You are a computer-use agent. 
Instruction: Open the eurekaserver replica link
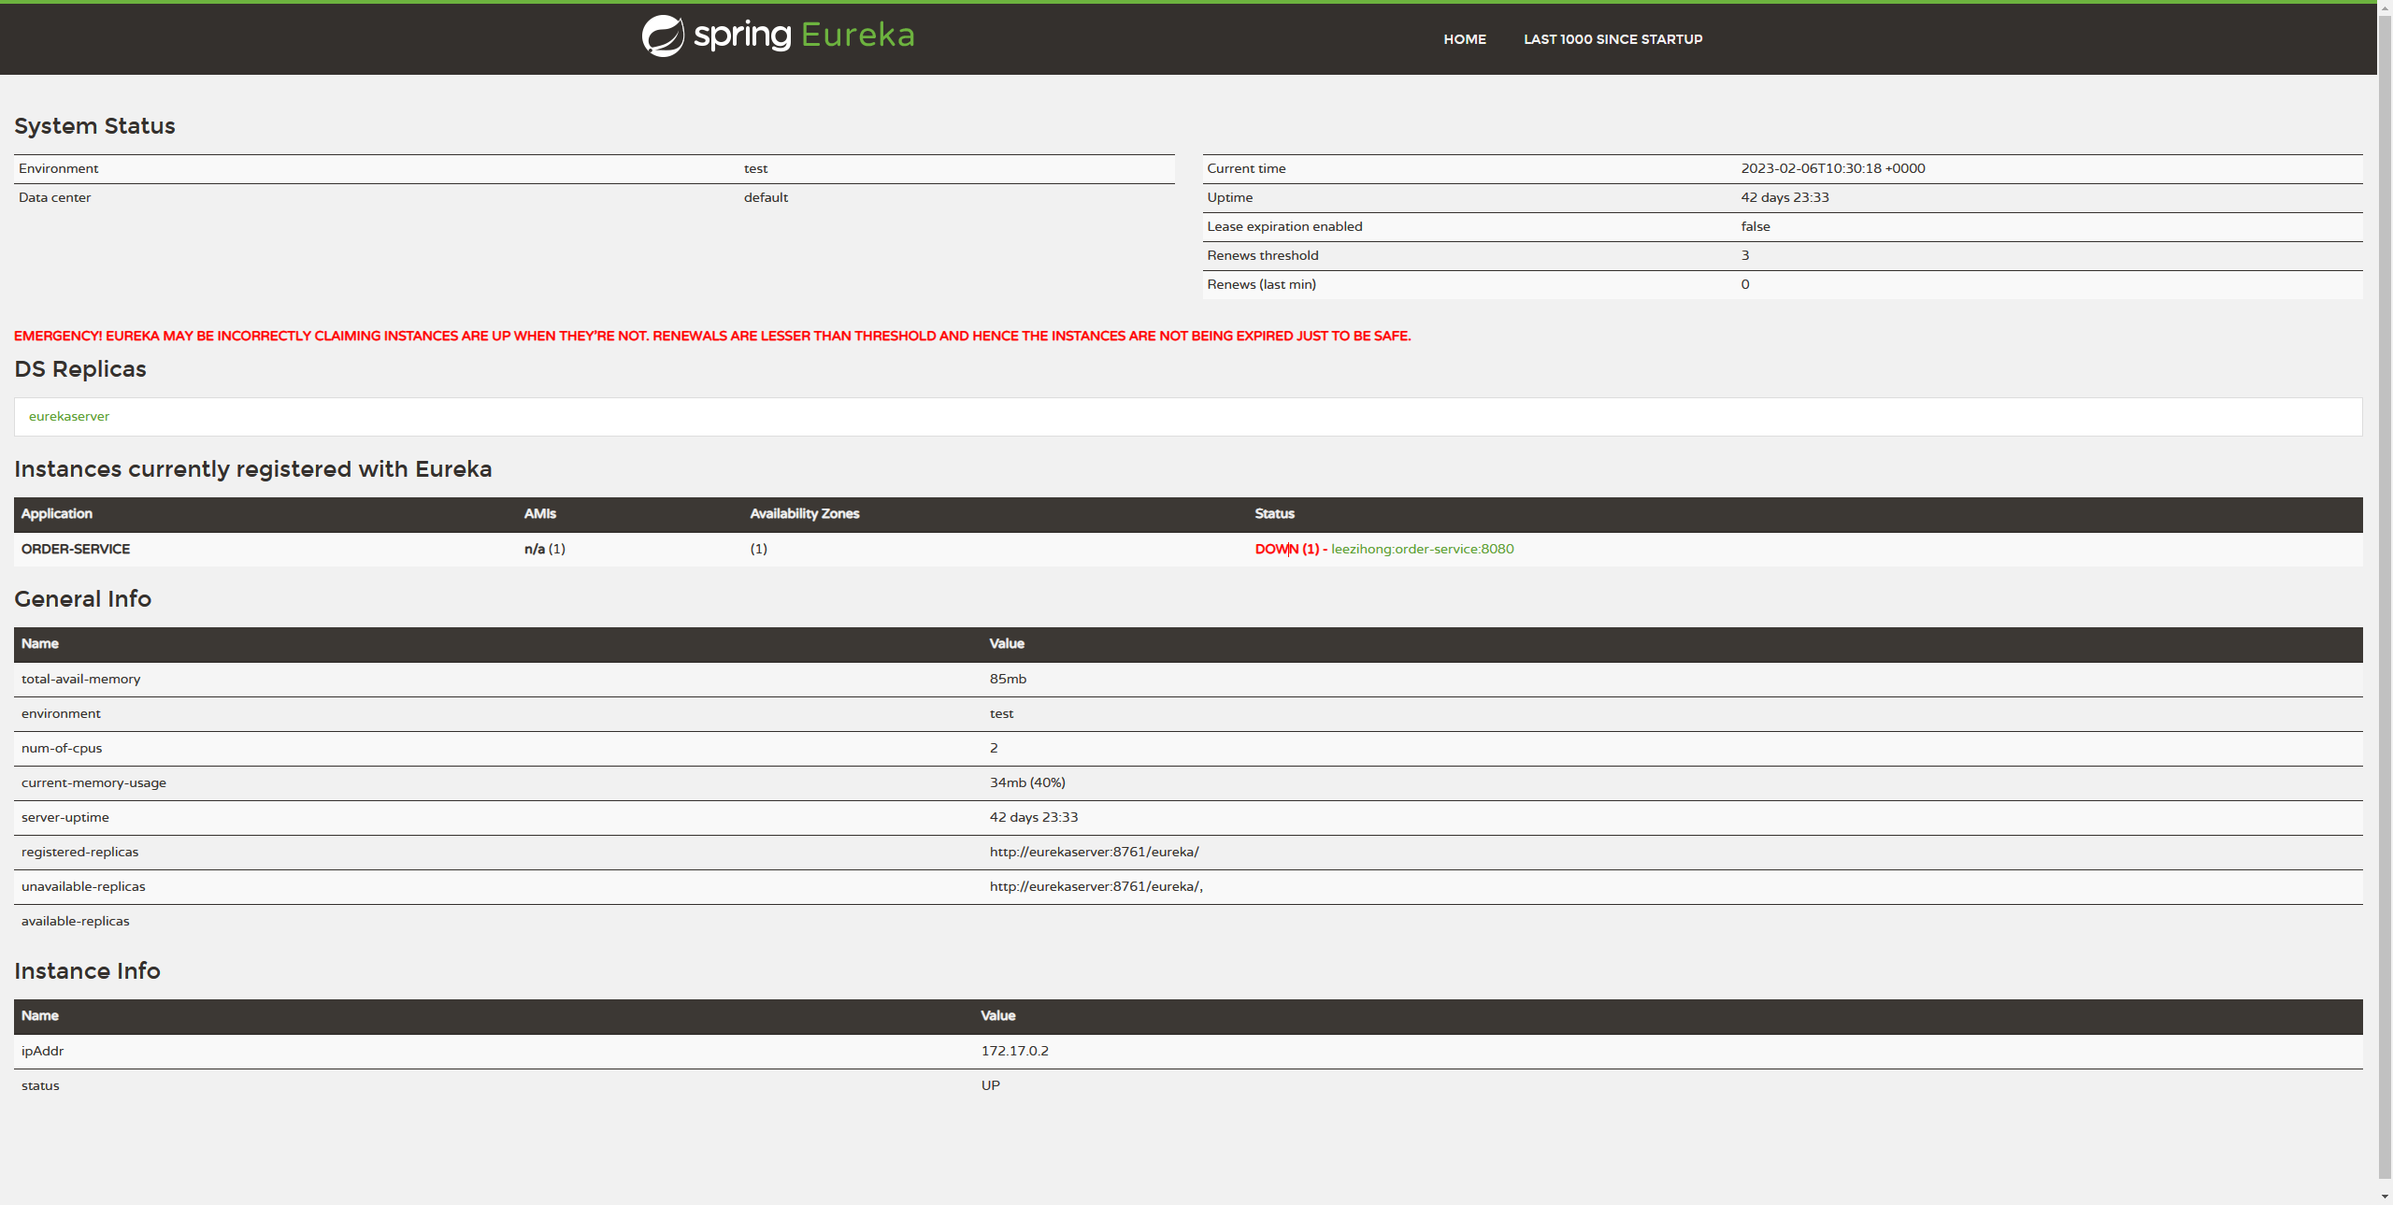(x=69, y=417)
